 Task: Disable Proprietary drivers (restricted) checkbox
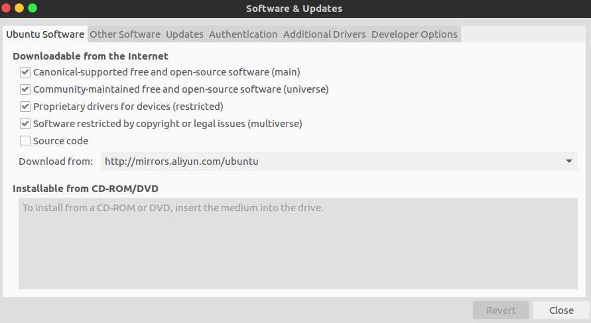[25, 107]
